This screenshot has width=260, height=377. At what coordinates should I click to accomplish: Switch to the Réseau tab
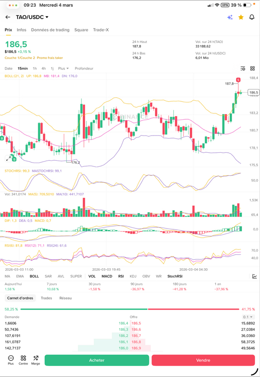point(66,298)
